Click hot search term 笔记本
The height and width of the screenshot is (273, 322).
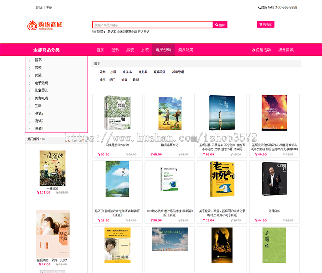(x=112, y=32)
